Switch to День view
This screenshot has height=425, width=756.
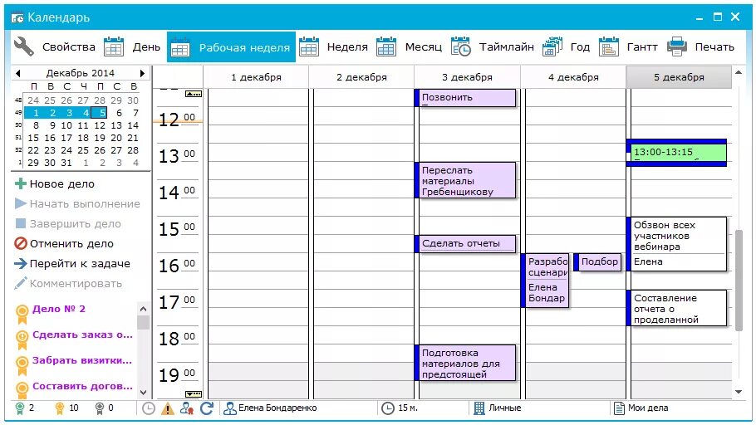point(131,46)
